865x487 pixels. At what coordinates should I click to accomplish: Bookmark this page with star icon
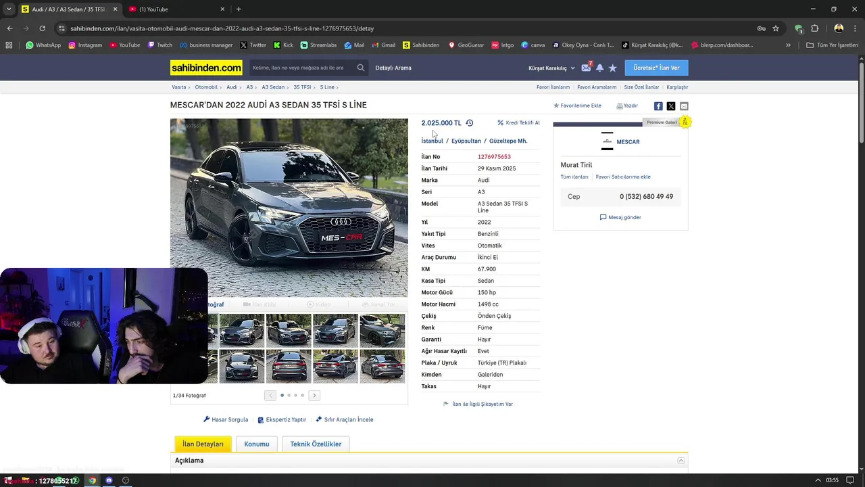tap(776, 28)
